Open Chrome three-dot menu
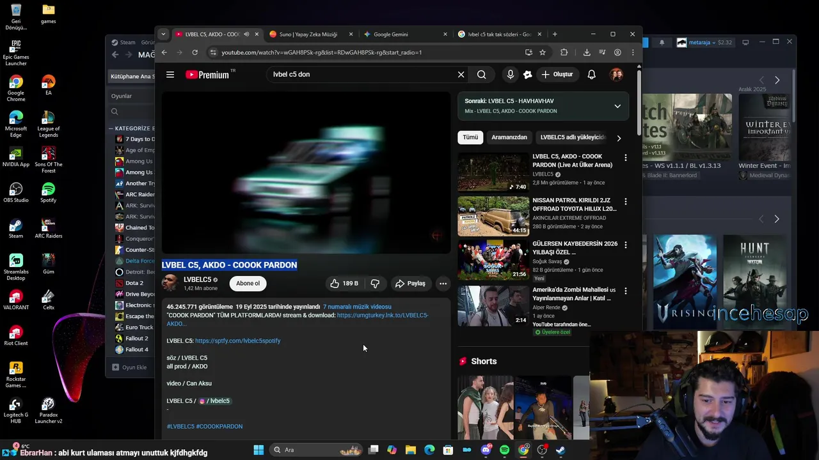The height and width of the screenshot is (460, 819). click(633, 52)
